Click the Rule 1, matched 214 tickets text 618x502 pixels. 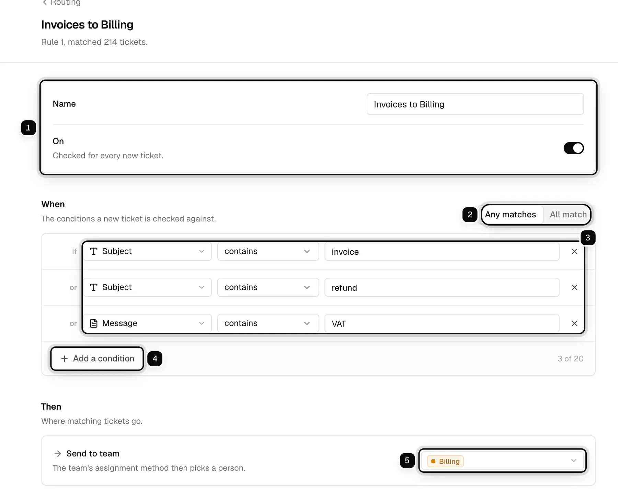pyautogui.click(x=94, y=42)
